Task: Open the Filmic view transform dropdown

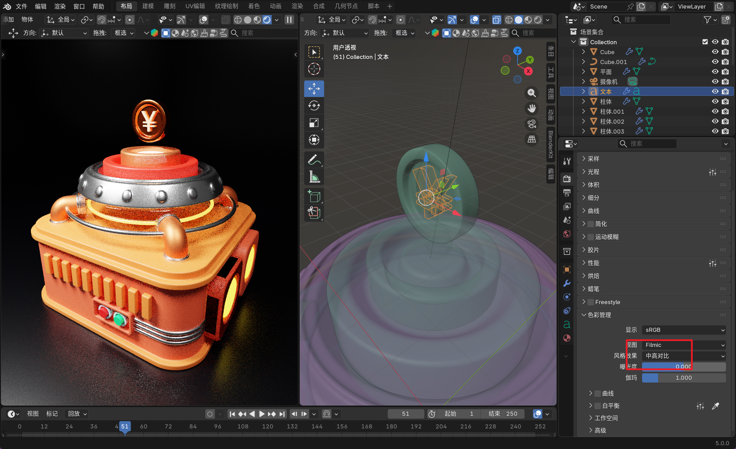Action: pos(684,345)
